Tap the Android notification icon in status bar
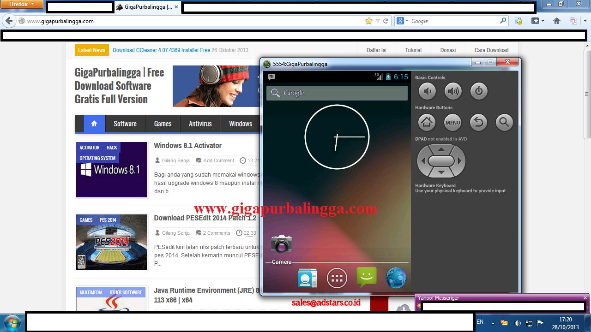The image size is (591, 332). pos(271,77)
